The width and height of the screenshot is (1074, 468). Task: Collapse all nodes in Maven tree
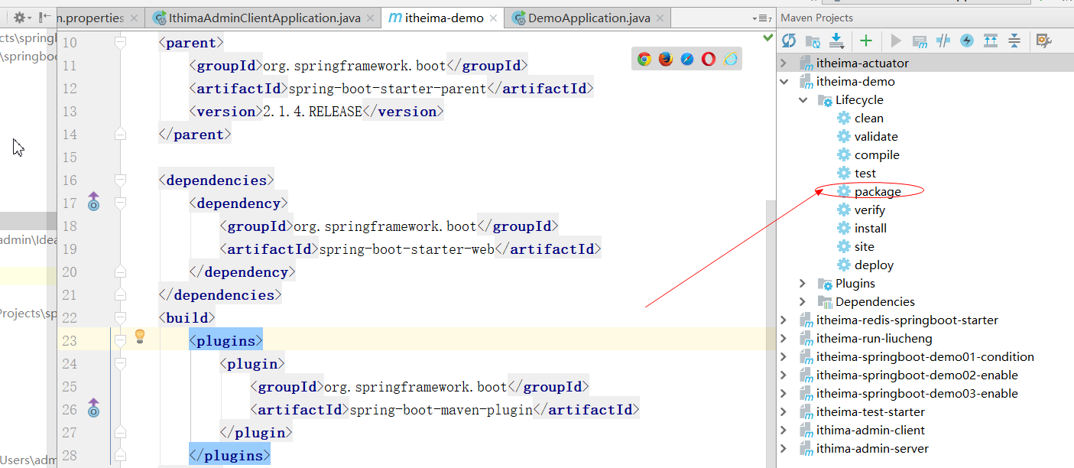click(1014, 41)
